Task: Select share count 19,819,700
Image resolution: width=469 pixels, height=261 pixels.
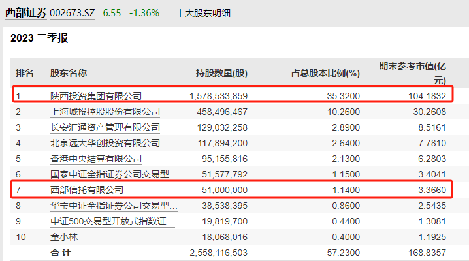Action: tap(225, 221)
